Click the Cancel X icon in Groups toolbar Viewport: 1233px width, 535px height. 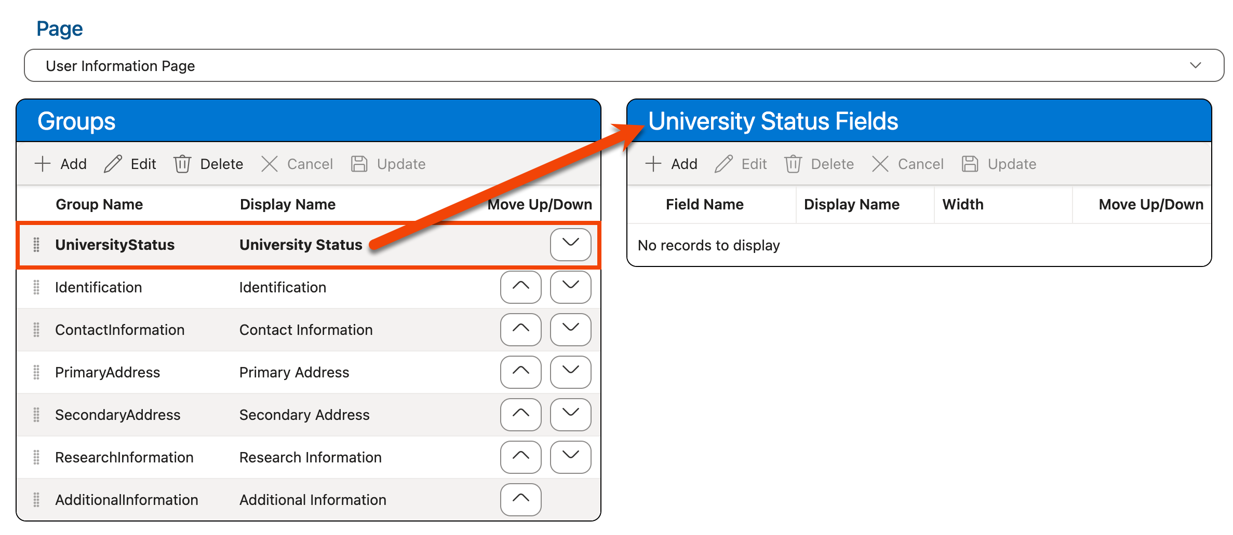pos(270,164)
